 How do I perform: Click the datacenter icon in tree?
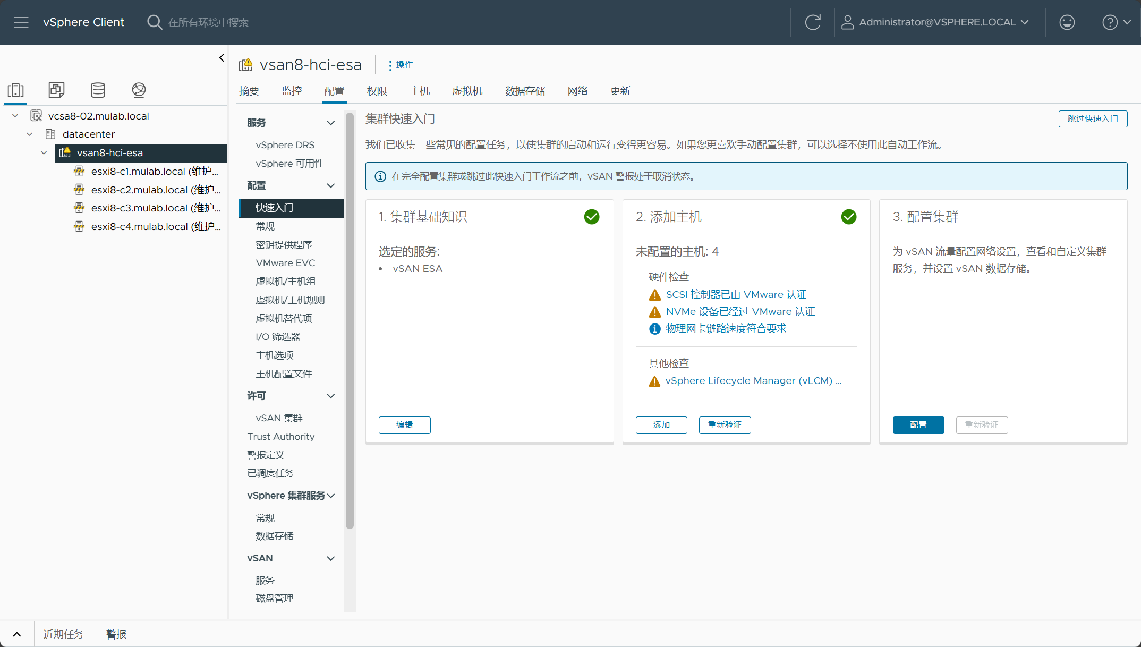50,134
